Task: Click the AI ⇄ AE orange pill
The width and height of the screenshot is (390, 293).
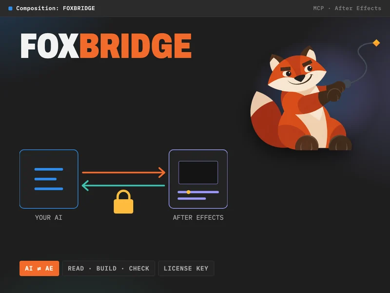Action: coord(39,268)
